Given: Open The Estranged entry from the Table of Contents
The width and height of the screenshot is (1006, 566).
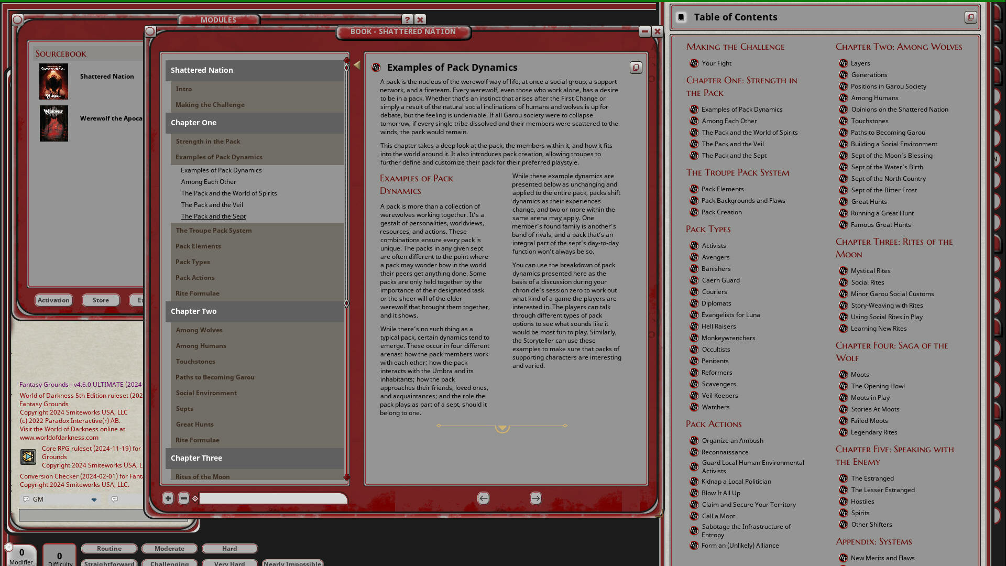Looking at the screenshot, I should (x=873, y=478).
